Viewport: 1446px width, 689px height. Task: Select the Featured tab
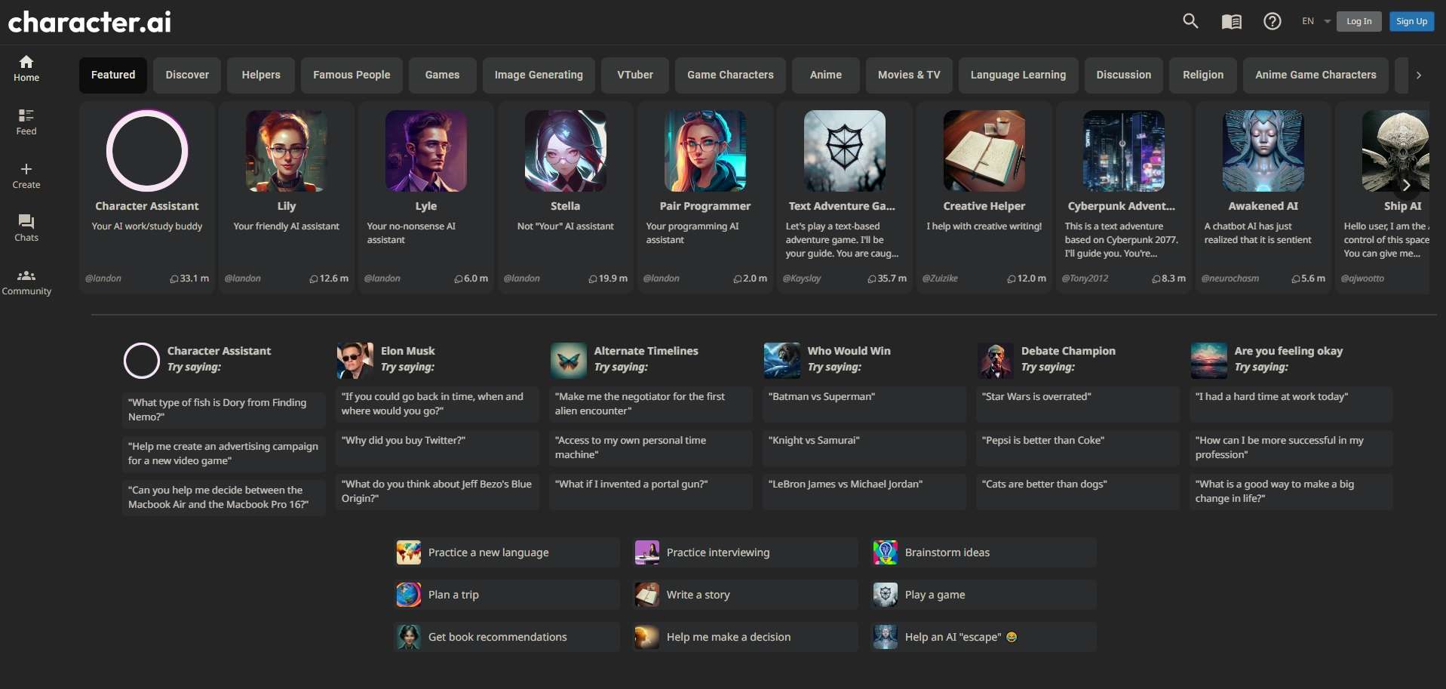click(x=113, y=75)
